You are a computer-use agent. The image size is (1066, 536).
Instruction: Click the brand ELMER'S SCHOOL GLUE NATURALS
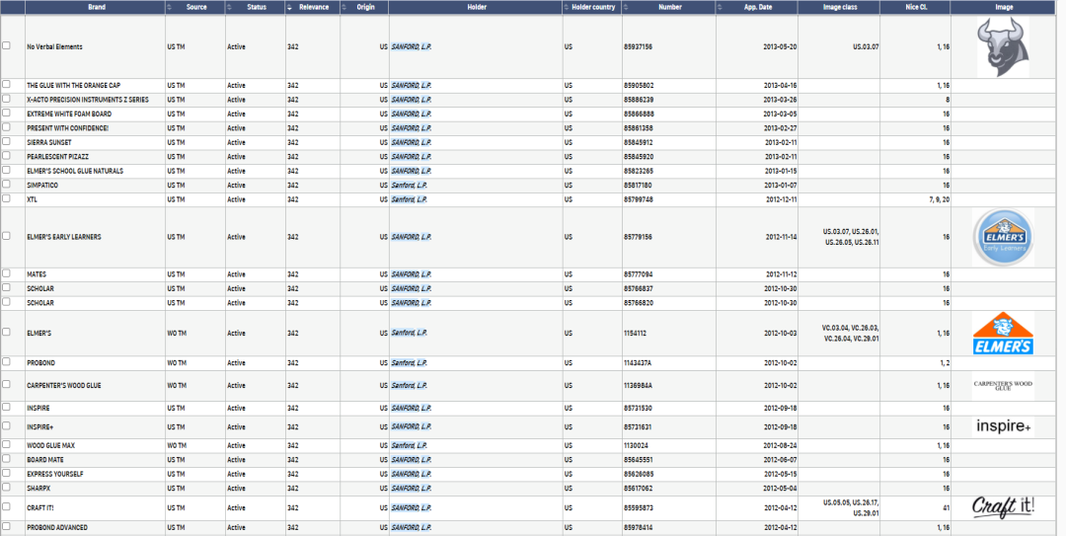point(75,172)
